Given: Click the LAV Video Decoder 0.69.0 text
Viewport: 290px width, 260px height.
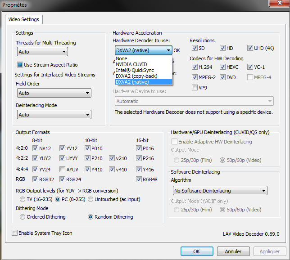Looking at the screenshot, I should [251, 234].
